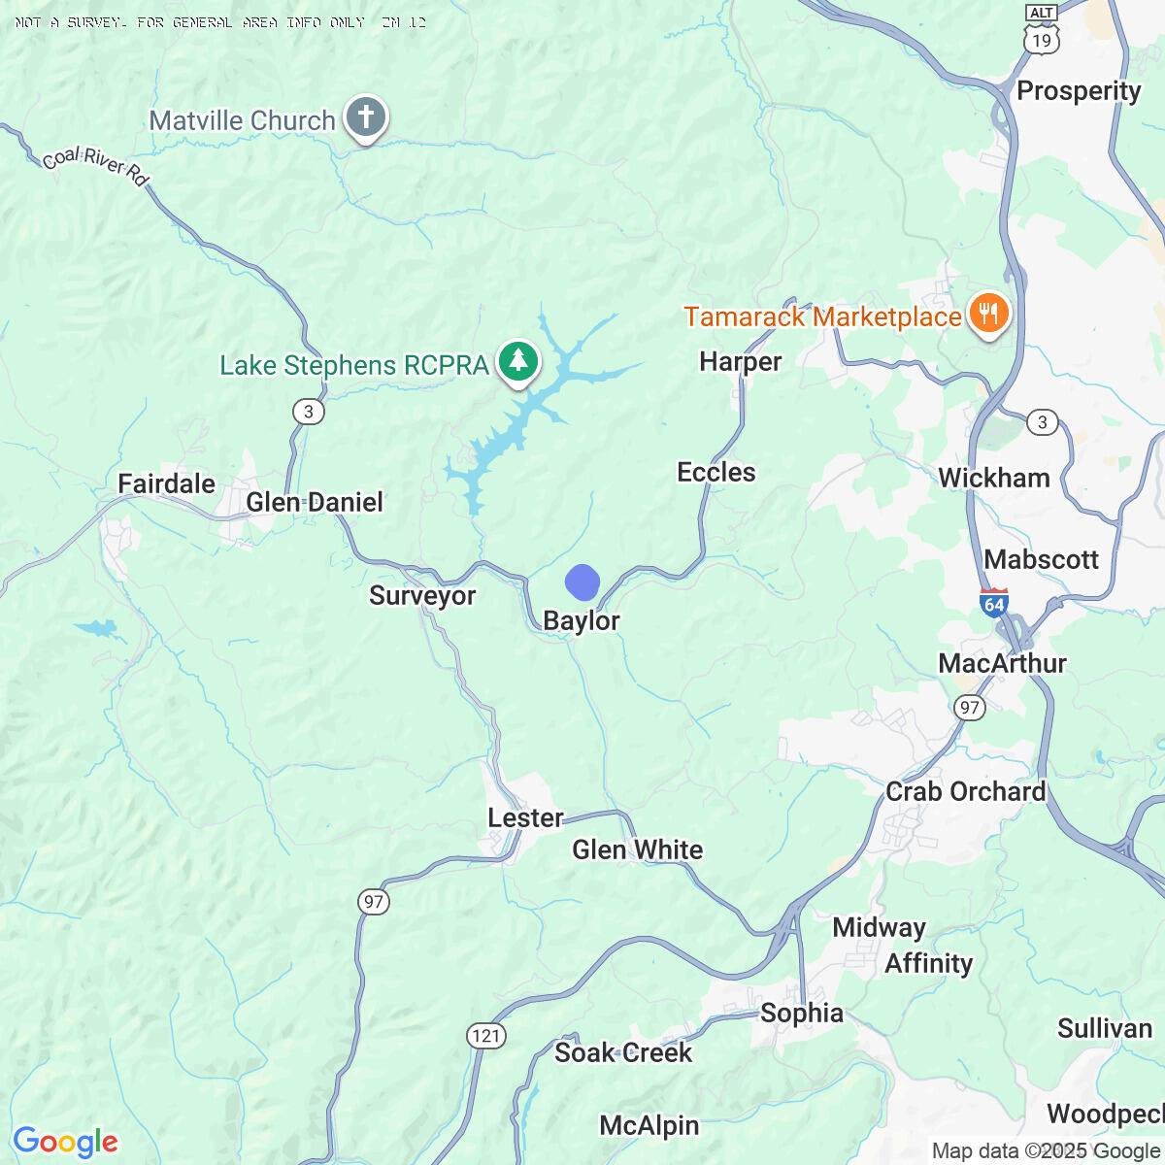Click the Interstate 64 shield icon
This screenshot has width=1165, height=1165.
(x=994, y=602)
